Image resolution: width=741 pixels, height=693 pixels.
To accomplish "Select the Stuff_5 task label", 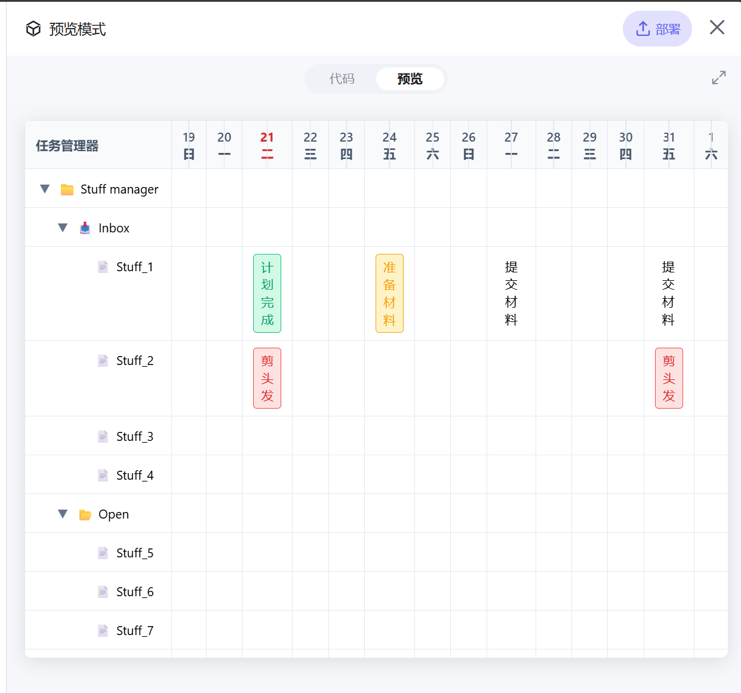I will pos(135,553).
